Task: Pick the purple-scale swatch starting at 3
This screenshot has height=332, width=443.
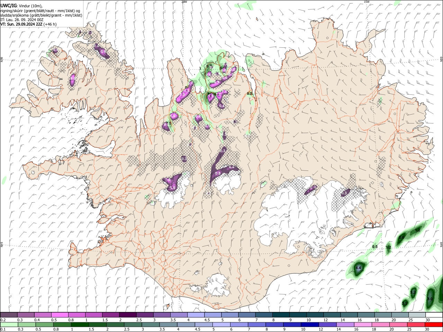Action: click(x=162, y=315)
